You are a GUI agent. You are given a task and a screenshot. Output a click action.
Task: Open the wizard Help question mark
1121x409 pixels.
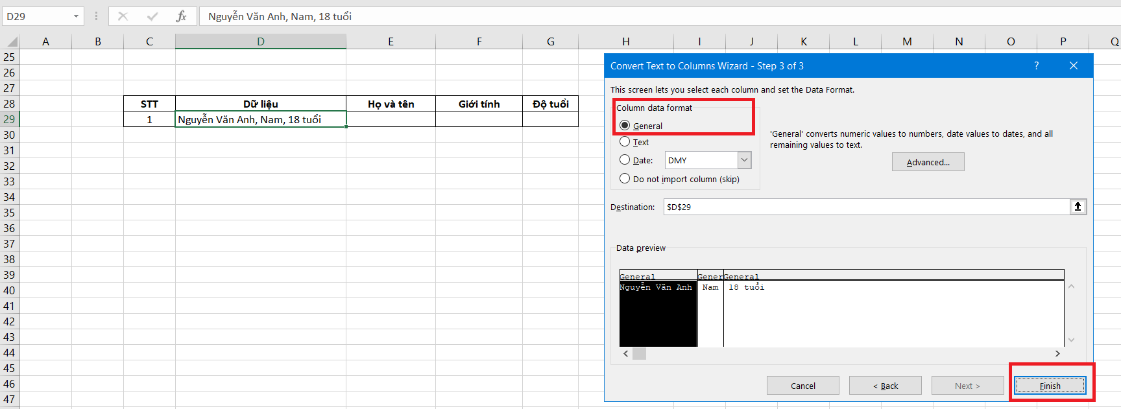pos(1036,65)
